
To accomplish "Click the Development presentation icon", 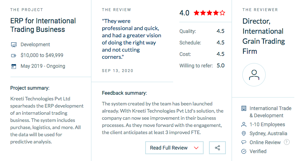I will tap(14, 45).
